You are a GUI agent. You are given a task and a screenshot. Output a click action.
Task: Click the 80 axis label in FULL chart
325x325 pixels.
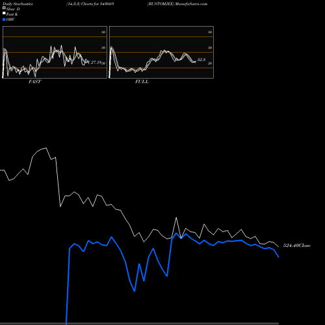(x=210, y=32)
